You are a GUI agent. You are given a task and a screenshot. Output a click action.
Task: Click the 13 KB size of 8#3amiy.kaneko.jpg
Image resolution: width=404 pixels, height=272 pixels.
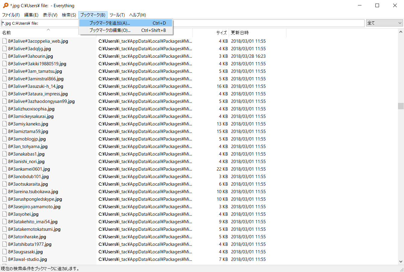(x=222, y=124)
